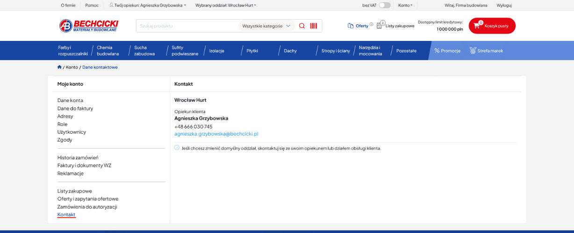The width and height of the screenshot is (574, 233).
Task: Open Pozostałe category
Action: pyautogui.click(x=406, y=51)
